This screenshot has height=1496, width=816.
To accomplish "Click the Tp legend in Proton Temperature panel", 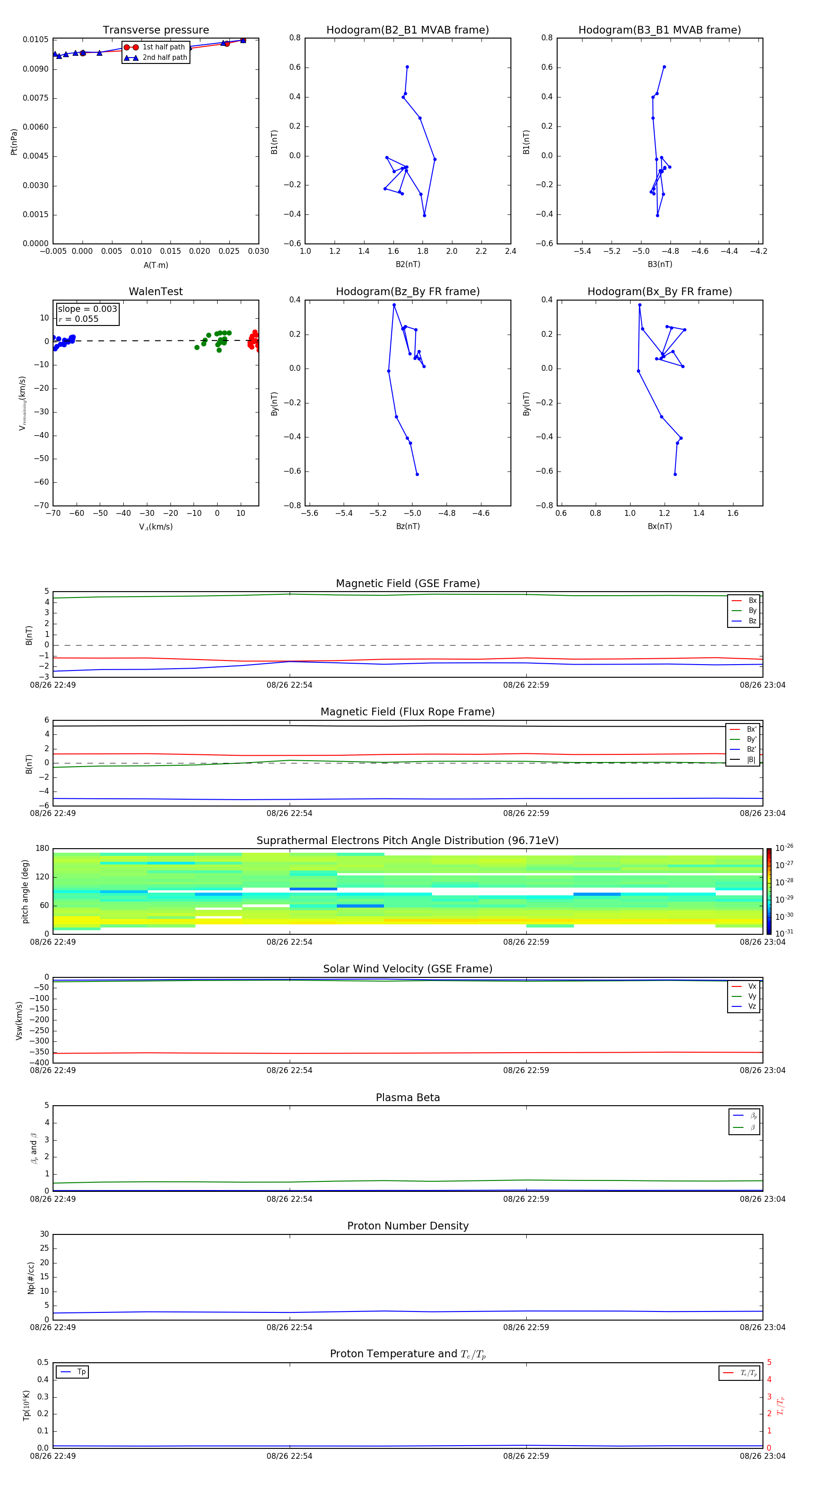I will tap(73, 1372).
